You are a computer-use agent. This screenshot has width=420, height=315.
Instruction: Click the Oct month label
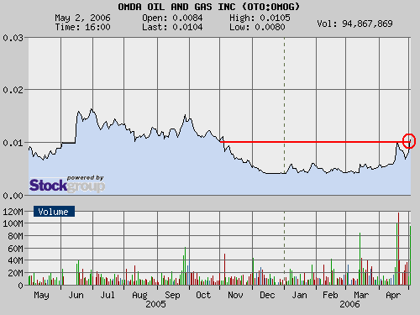tap(203, 295)
